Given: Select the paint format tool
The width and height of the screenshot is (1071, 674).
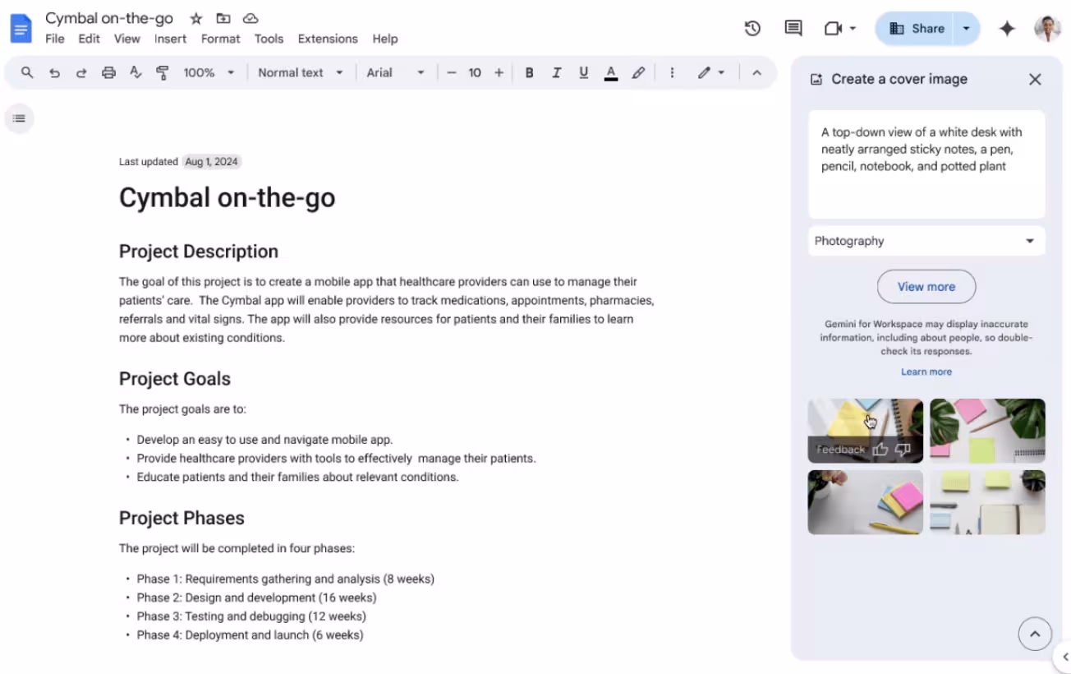Looking at the screenshot, I should click(163, 72).
